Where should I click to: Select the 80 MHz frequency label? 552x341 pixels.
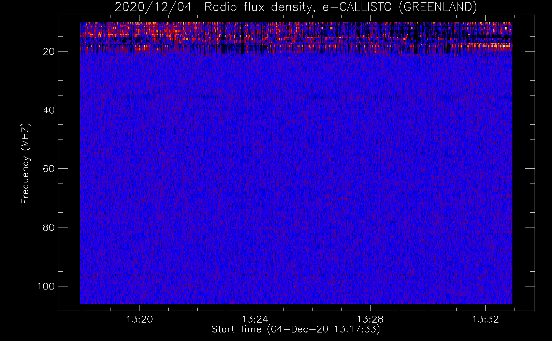49,227
